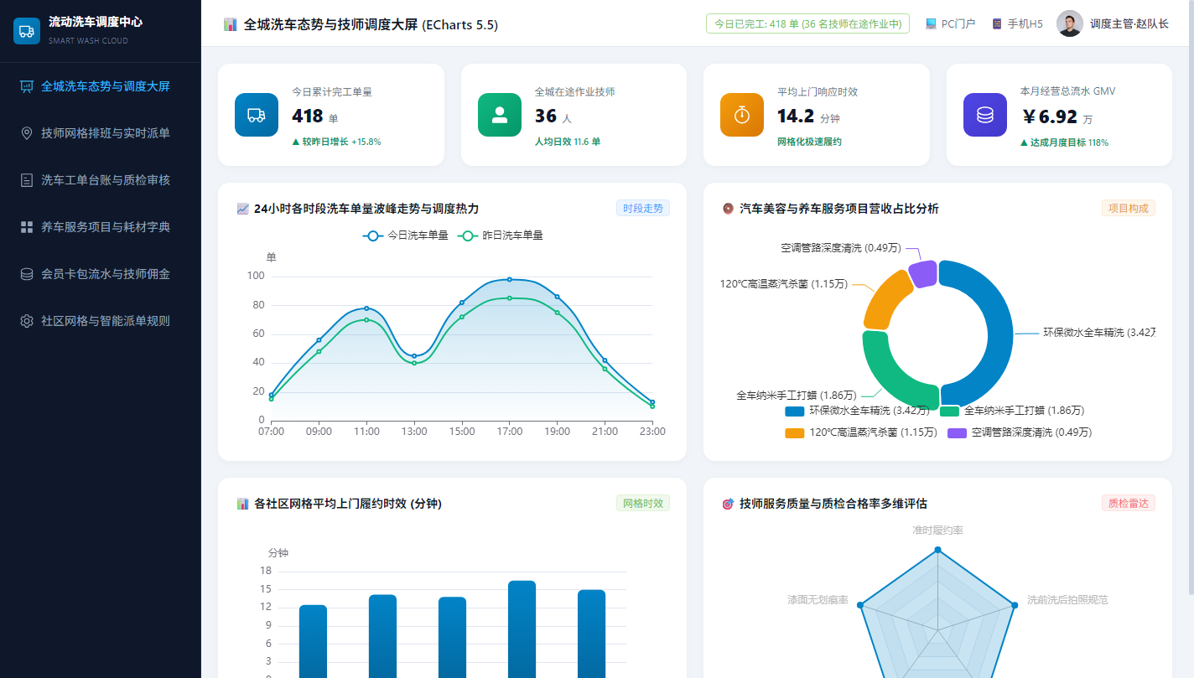Image resolution: width=1194 pixels, height=678 pixels.
Task: Open the 手机H5 link
Action: pyautogui.click(x=1017, y=24)
